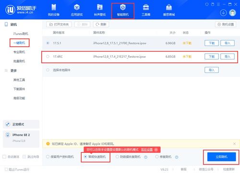Open iTunes刷机 in the sidebar
Viewport: 240px width, 173px height.
(21, 34)
